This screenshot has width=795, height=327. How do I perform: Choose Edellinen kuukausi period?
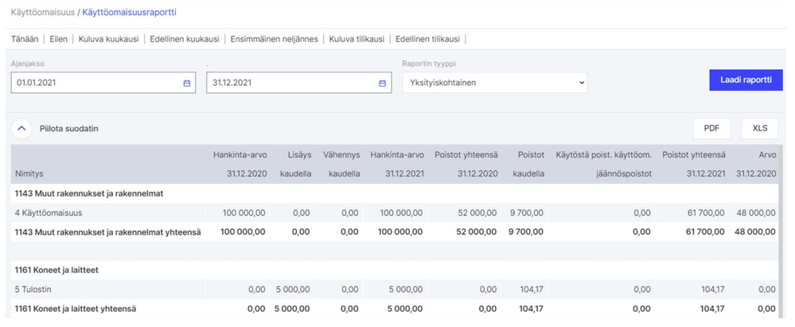click(x=184, y=38)
